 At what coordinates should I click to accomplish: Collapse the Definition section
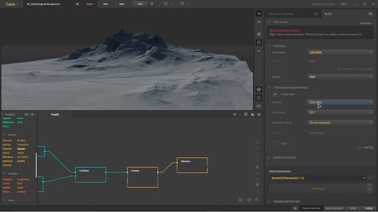(x=269, y=46)
